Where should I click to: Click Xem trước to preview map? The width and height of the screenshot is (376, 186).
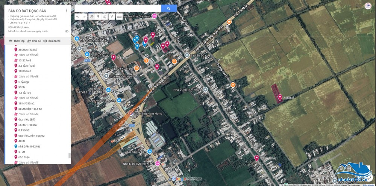(x=52, y=41)
